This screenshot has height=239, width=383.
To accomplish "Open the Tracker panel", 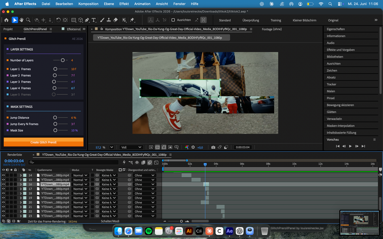I will [x=331, y=84].
